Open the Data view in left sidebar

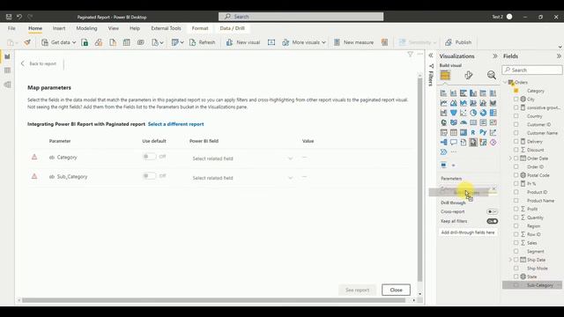(x=7, y=70)
